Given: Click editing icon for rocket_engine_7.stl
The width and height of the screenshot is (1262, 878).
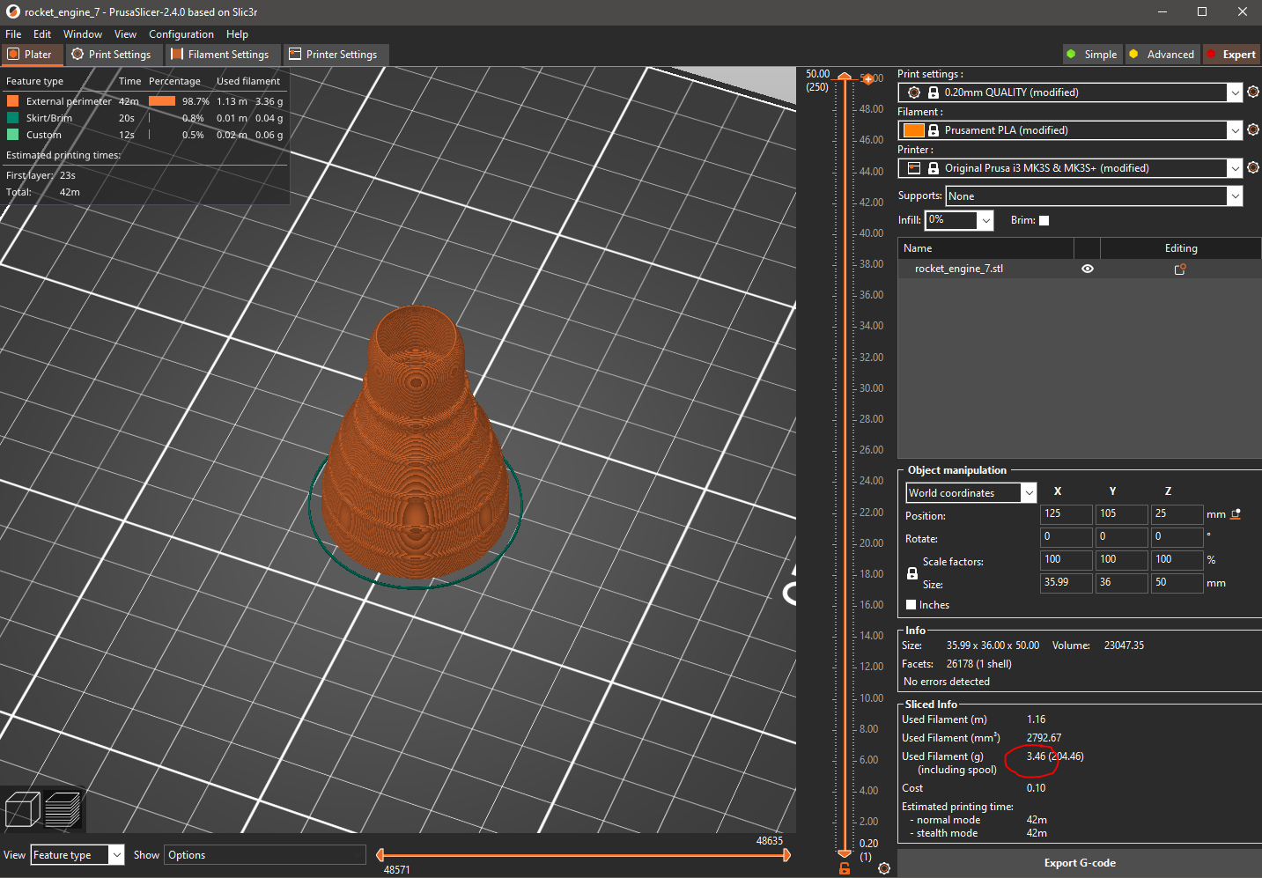Looking at the screenshot, I should (x=1180, y=269).
